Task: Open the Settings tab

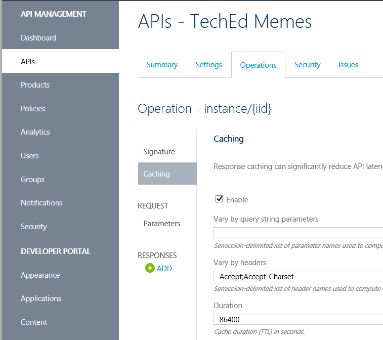Action: point(208,65)
